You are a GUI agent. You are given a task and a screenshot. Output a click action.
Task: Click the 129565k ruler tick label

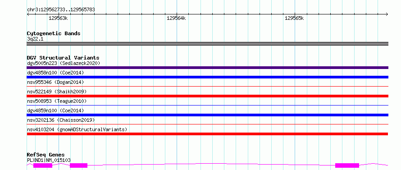pos(294,18)
